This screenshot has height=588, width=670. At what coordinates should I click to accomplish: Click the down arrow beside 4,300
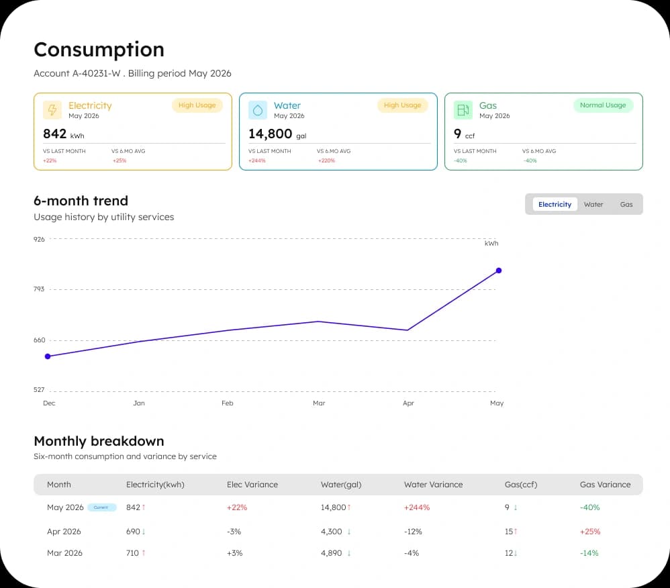pyautogui.click(x=349, y=532)
